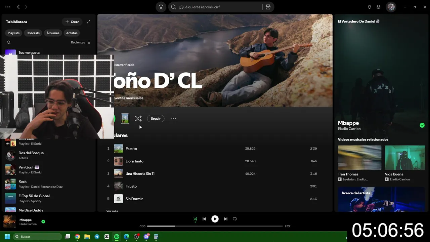Viewport: 430px width, 242px height.
Task: Open Telegram in the taskbar
Action: click(97, 237)
